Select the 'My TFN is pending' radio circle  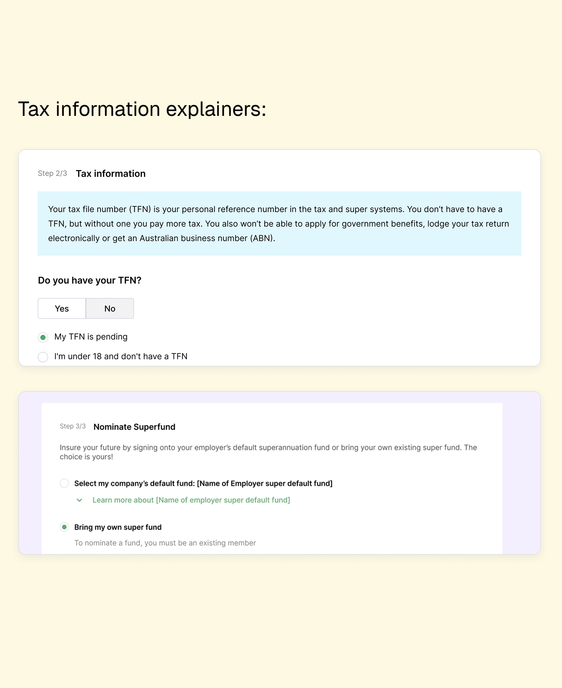(x=43, y=337)
